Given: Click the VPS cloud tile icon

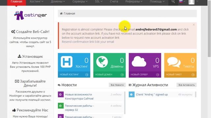Looking at the screenshot, I should [x=139, y=61].
